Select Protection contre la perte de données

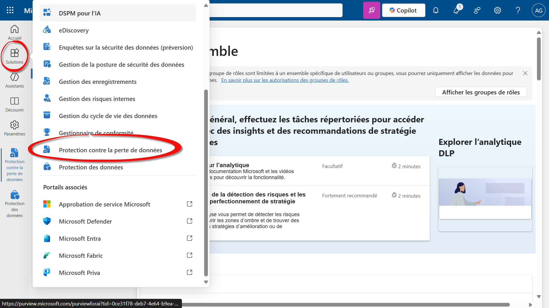[x=110, y=150]
